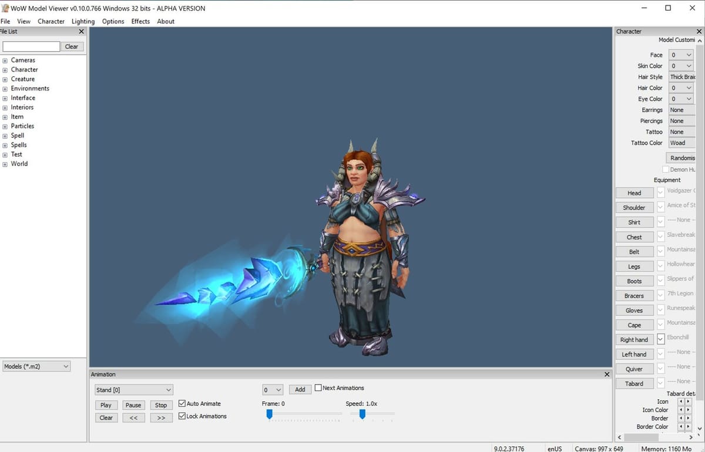
Task: Click the Tabard Icon right arrow
Action: coord(688,402)
